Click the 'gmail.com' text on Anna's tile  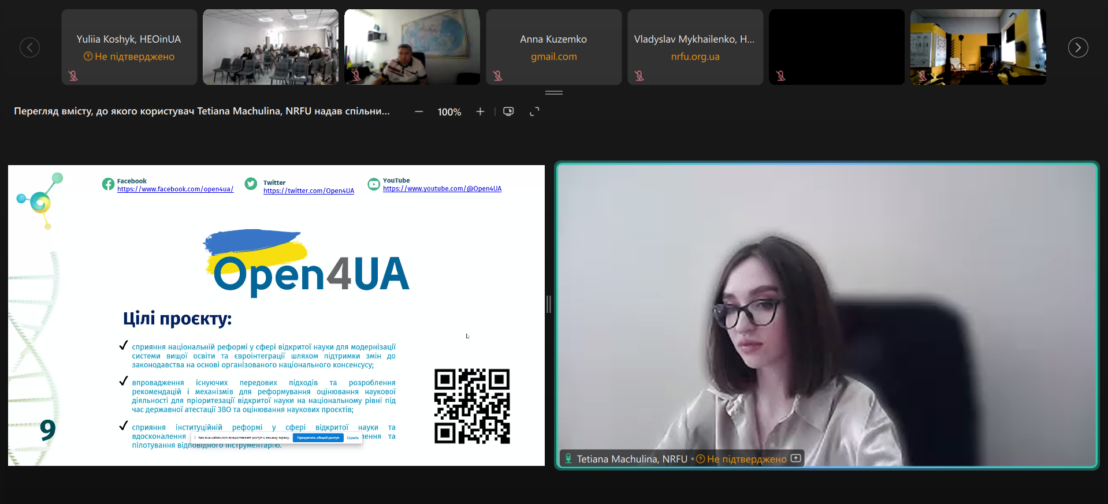tap(554, 57)
